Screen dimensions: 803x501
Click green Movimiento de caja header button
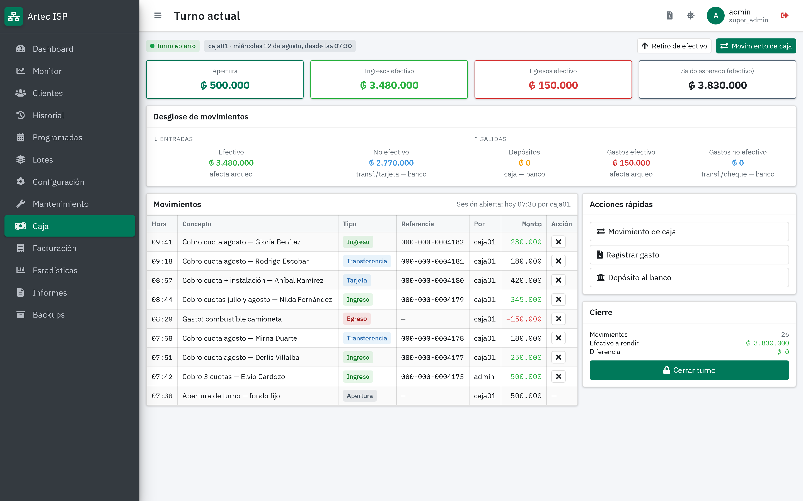[x=756, y=46]
